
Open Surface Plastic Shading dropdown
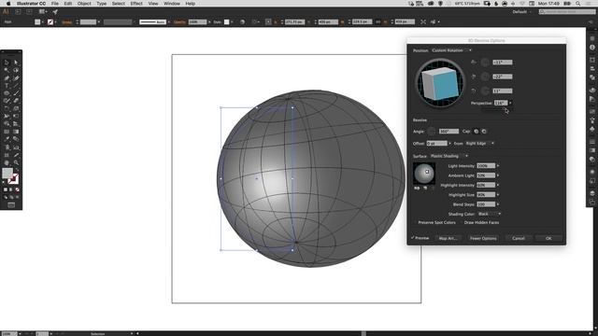[x=448, y=156]
